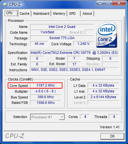
Task: Click the CPU-Z title bar app icon
Action: coord(5,4)
